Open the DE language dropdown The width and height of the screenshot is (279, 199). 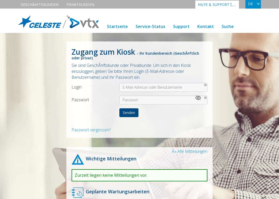point(253,4)
